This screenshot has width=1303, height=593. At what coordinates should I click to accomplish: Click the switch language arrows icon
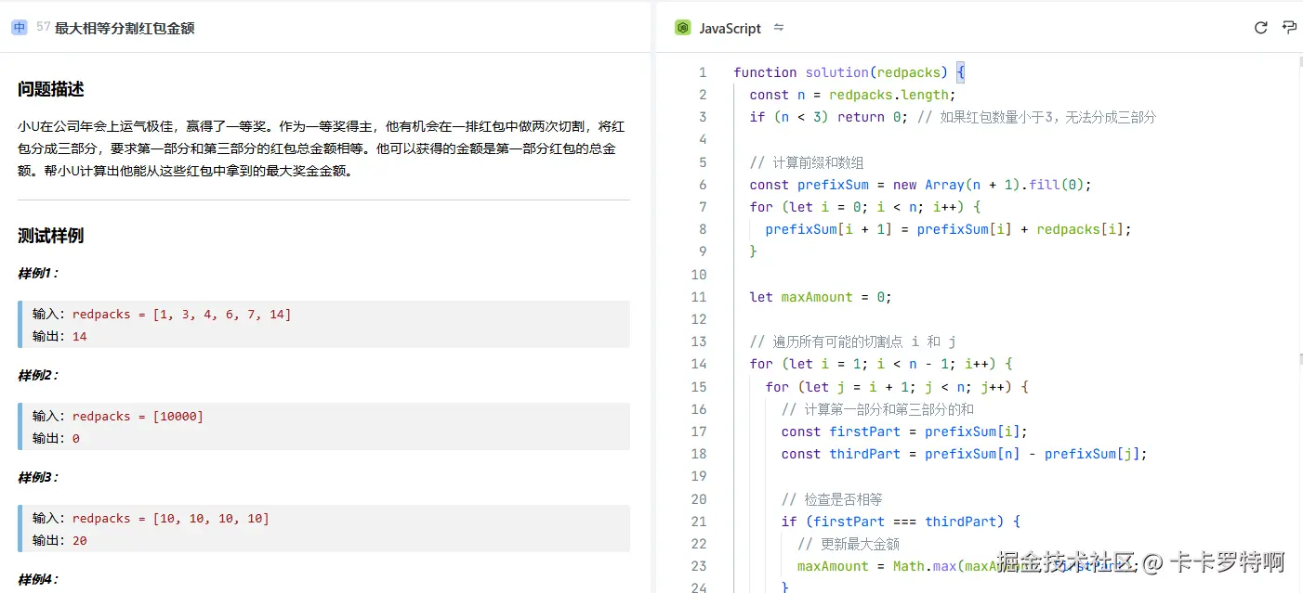779,28
